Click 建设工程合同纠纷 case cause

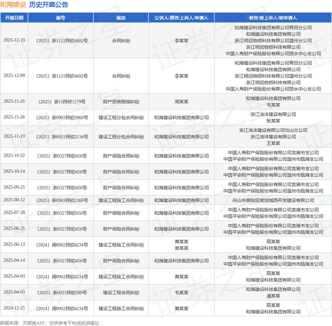pos(121,293)
